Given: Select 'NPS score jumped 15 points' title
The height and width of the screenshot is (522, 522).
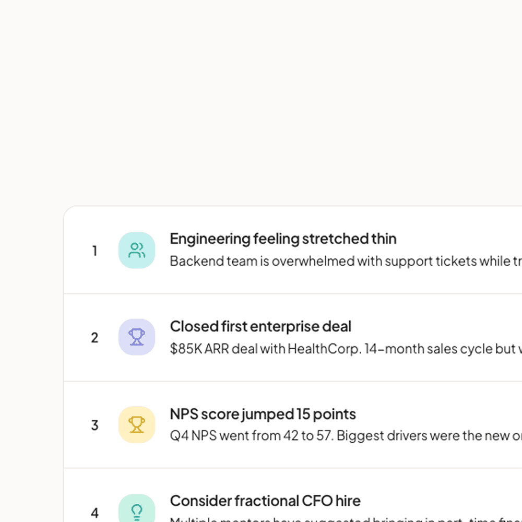Looking at the screenshot, I should click(x=263, y=414).
